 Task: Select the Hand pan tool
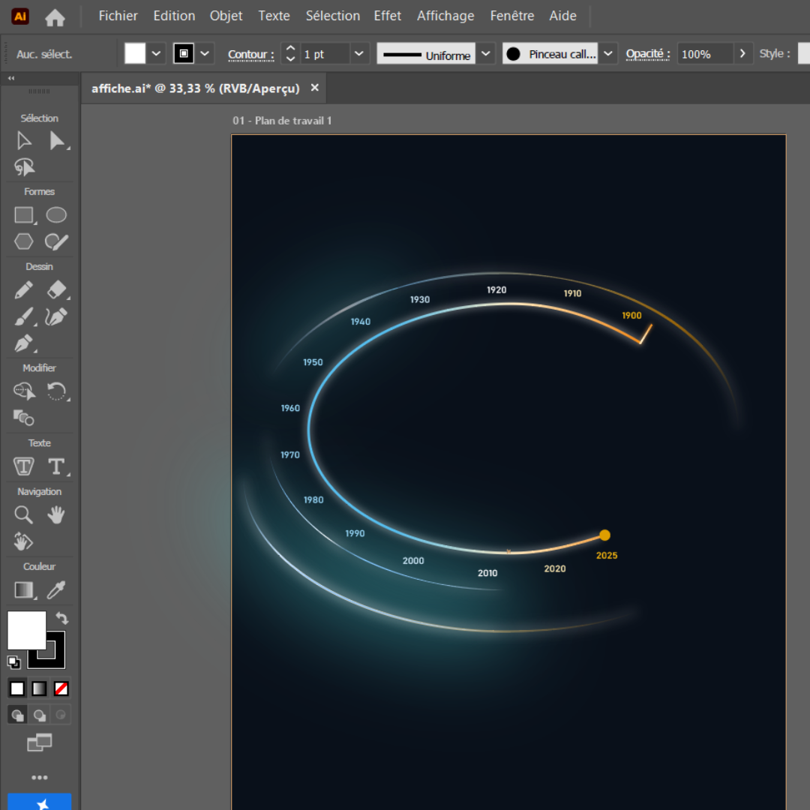coord(56,514)
